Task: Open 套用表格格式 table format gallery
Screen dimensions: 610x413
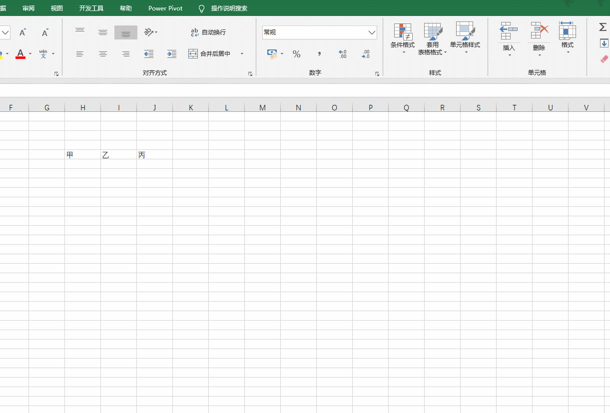Action: (433, 38)
